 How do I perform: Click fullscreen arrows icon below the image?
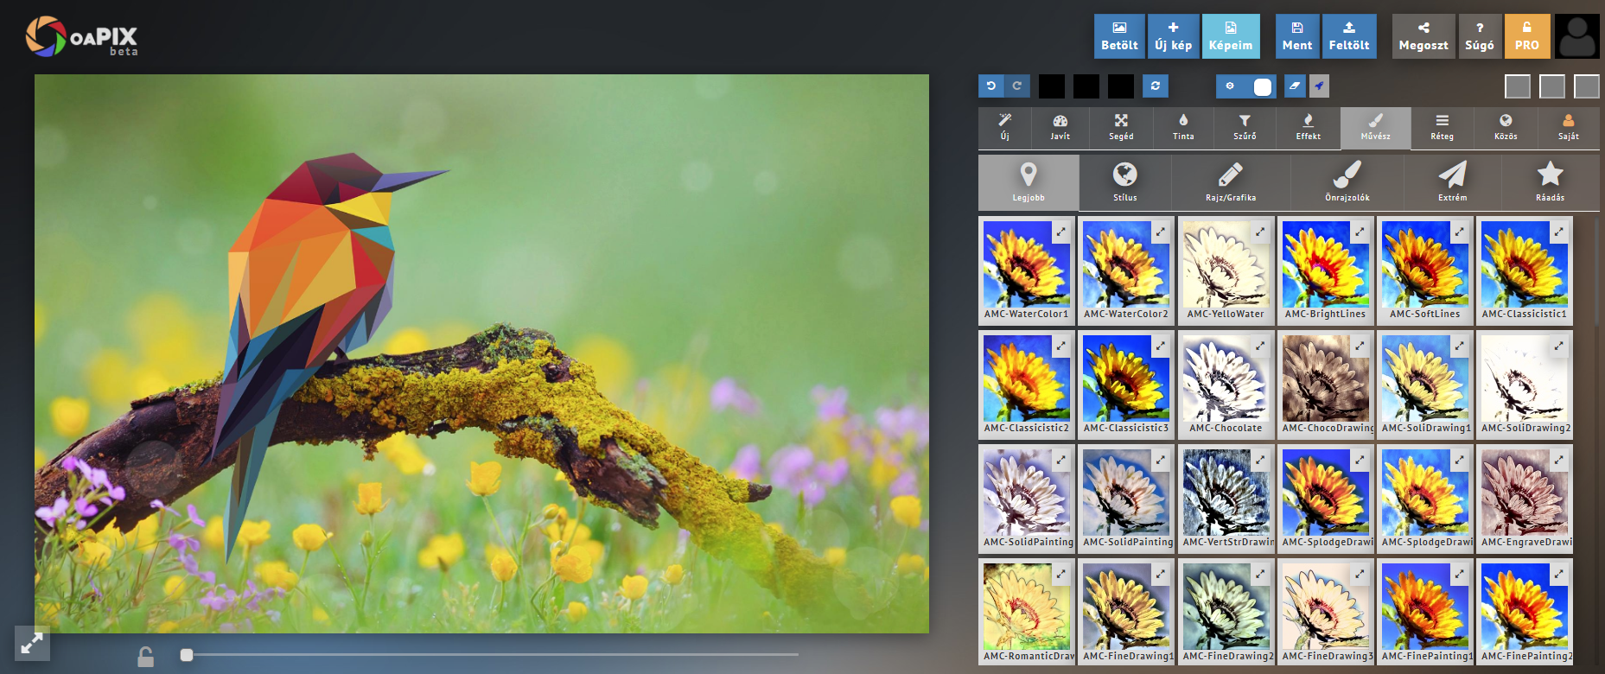click(x=32, y=643)
